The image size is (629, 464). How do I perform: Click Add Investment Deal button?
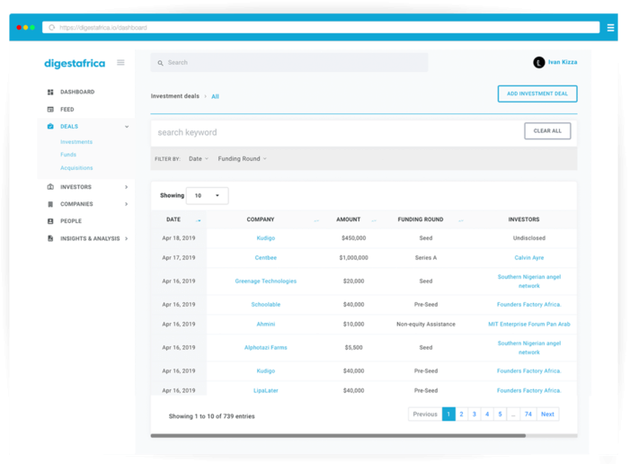(537, 94)
